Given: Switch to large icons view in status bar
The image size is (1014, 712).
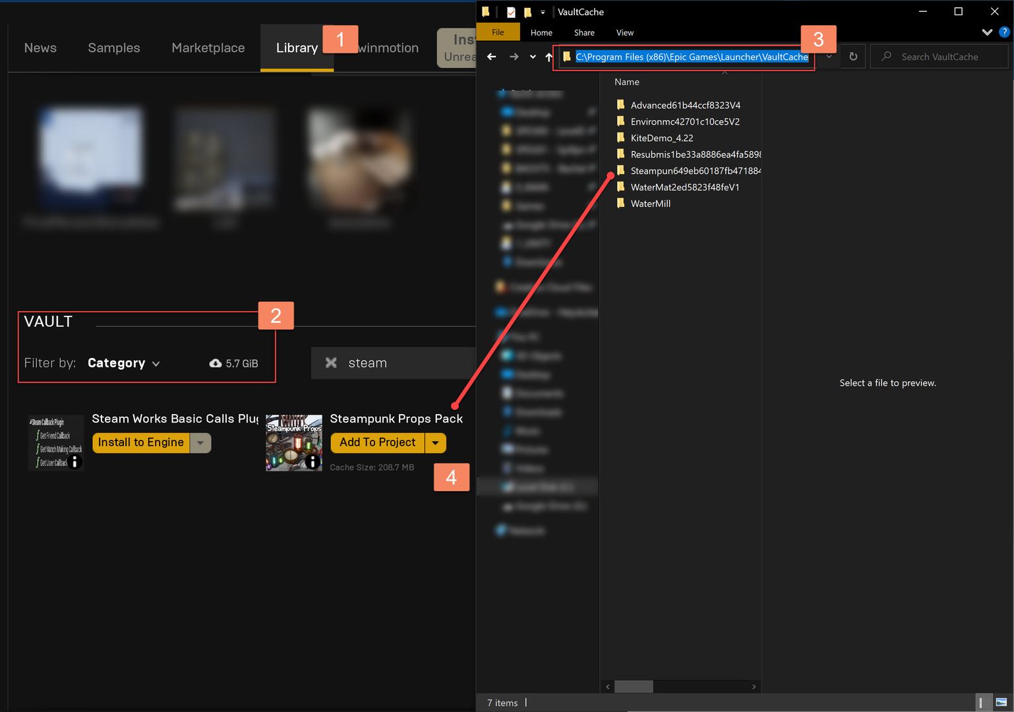Looking at the screenshot, I should 1001,703.
